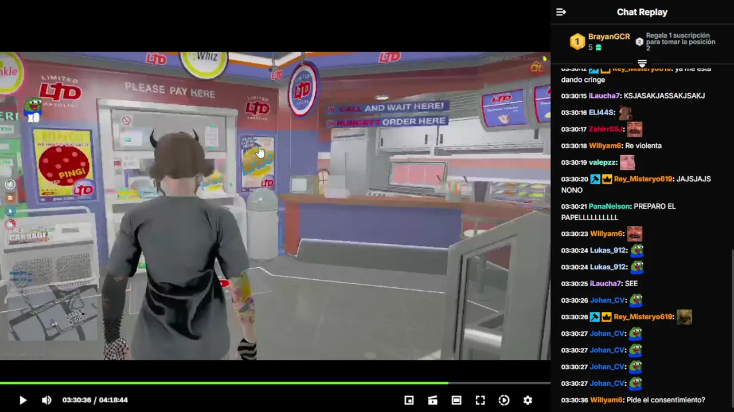The width and height of the screenshot is (734, 412).
Task: Jump to timestamp 03:30:15
Action: coord(573,96)
